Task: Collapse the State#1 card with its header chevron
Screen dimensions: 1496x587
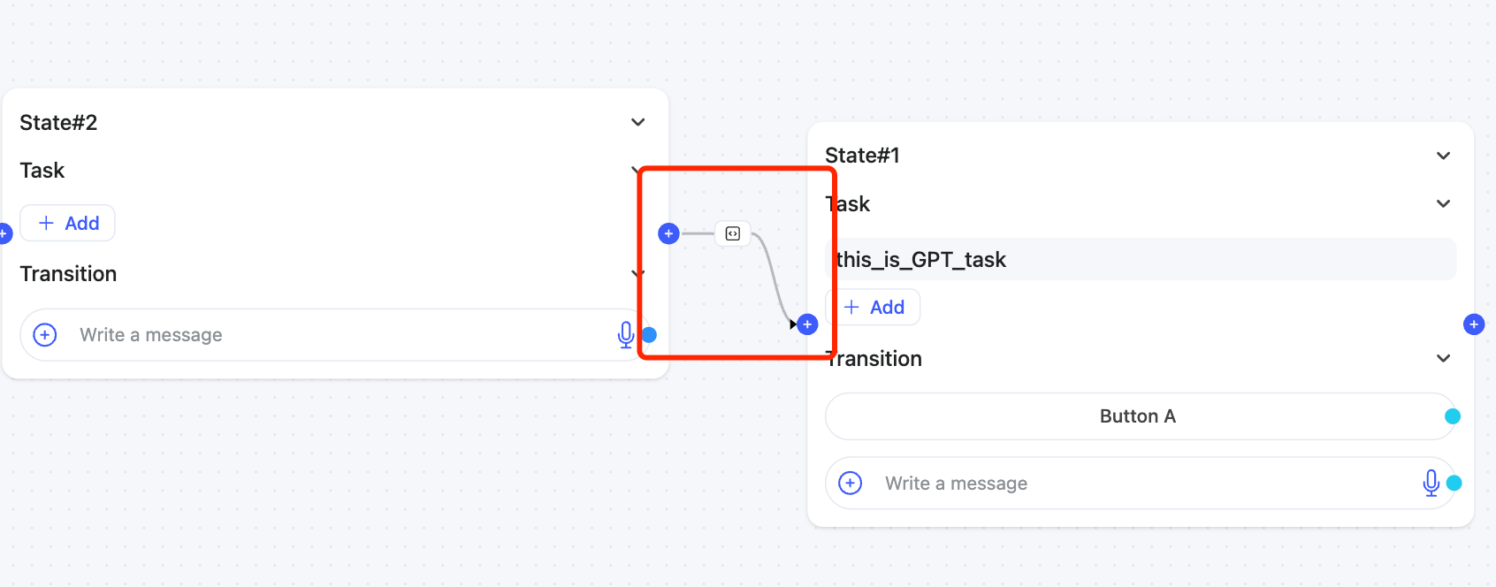Action: click(x=1443, y=156)
